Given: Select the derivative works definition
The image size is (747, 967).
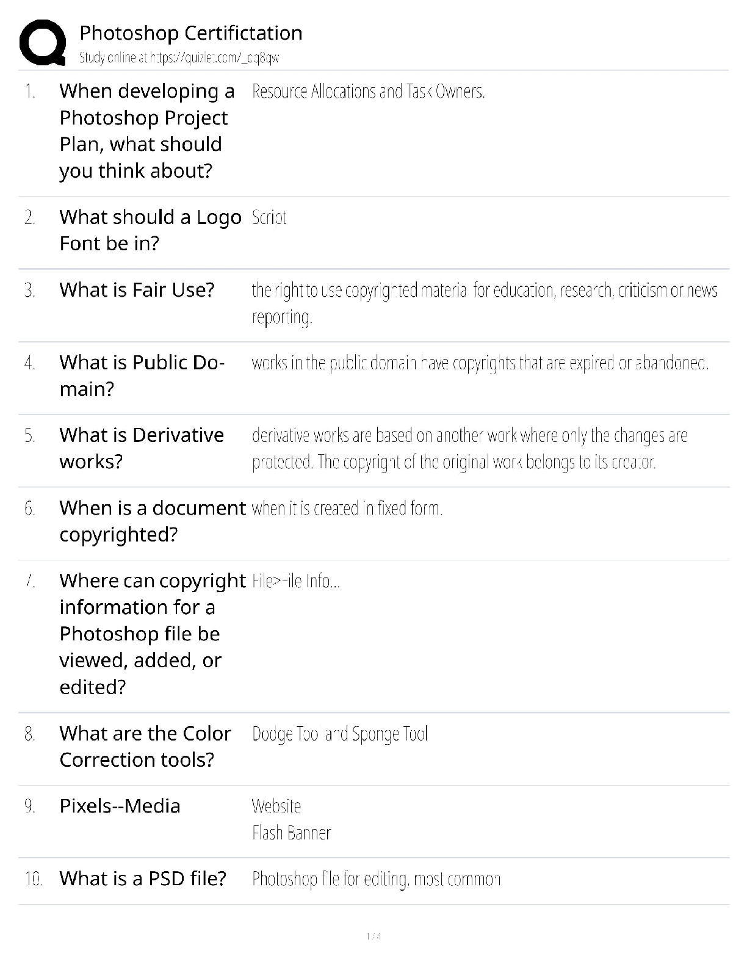Looking at the screenshot, I should coord(469,449).
